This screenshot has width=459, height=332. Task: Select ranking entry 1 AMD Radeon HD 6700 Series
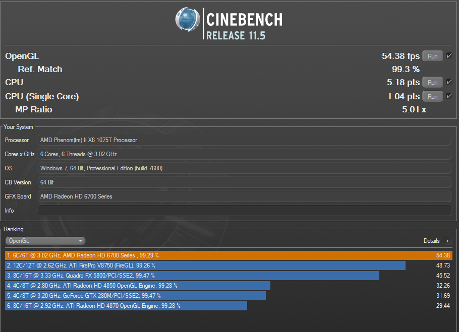[x=228, y=255]
